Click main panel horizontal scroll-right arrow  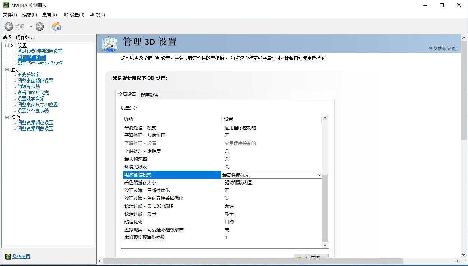coord(458,261)
